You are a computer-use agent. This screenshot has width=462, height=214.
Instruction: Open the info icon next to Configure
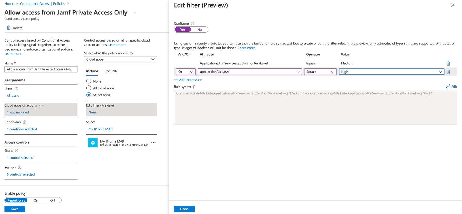[x=193, y=23]
